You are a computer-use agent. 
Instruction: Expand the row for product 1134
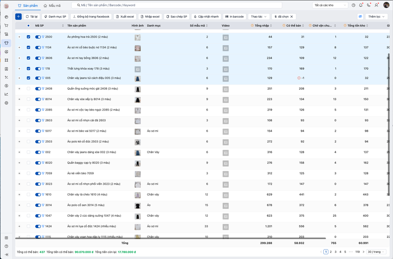point(19,47)
